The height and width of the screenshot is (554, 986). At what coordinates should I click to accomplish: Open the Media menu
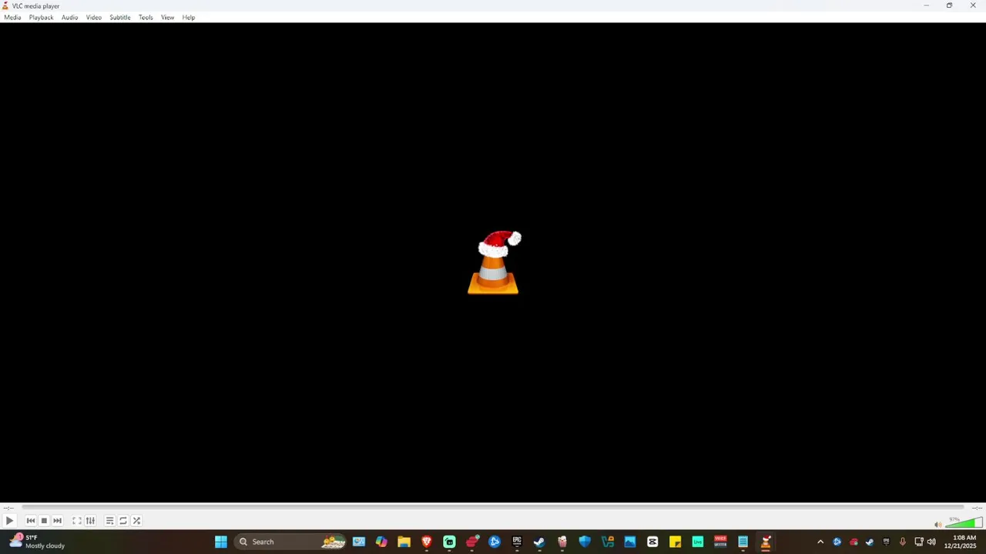[12, 17]
